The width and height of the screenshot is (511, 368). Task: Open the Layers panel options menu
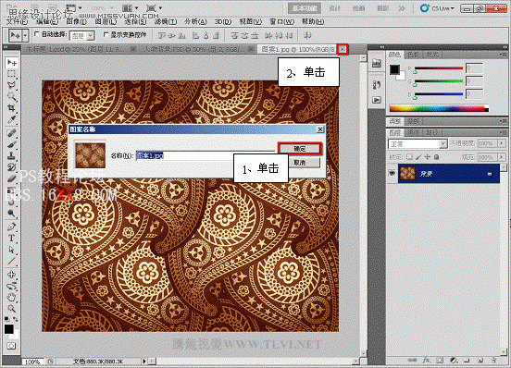tap(504, 132)
